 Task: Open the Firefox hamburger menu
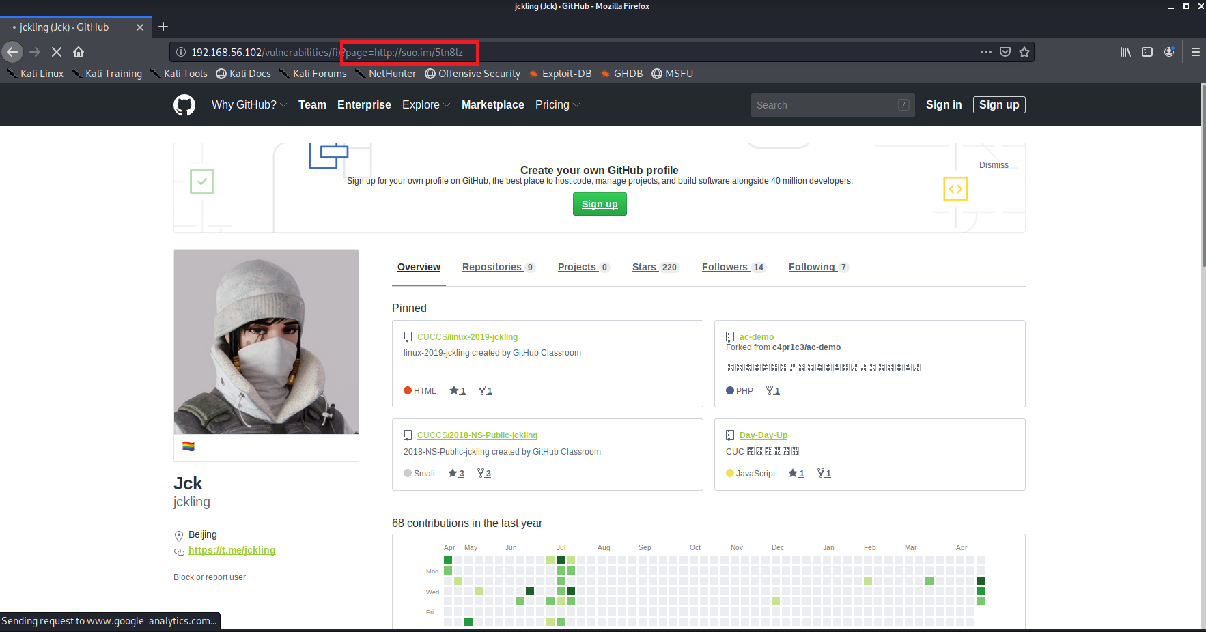click(1195, 52)
